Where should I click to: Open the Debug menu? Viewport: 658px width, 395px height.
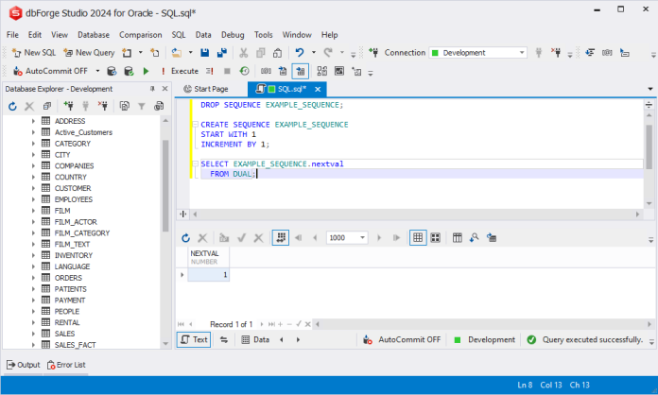[233, 35]
